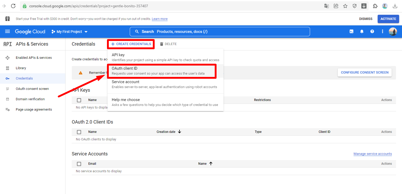Open the Create Credentials dropdown
Screen dimensions: 402x194
pos(131,44)
